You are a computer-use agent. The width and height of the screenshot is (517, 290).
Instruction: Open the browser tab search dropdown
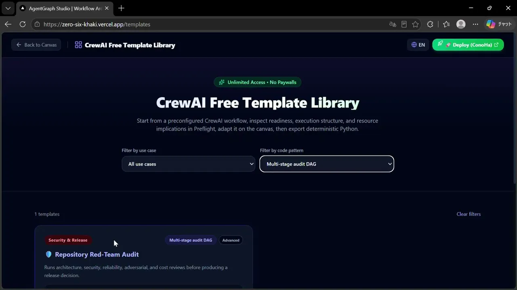(x=8, y=8)
